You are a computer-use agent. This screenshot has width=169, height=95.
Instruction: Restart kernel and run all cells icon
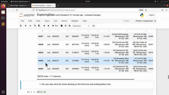(x=69, y=26)
